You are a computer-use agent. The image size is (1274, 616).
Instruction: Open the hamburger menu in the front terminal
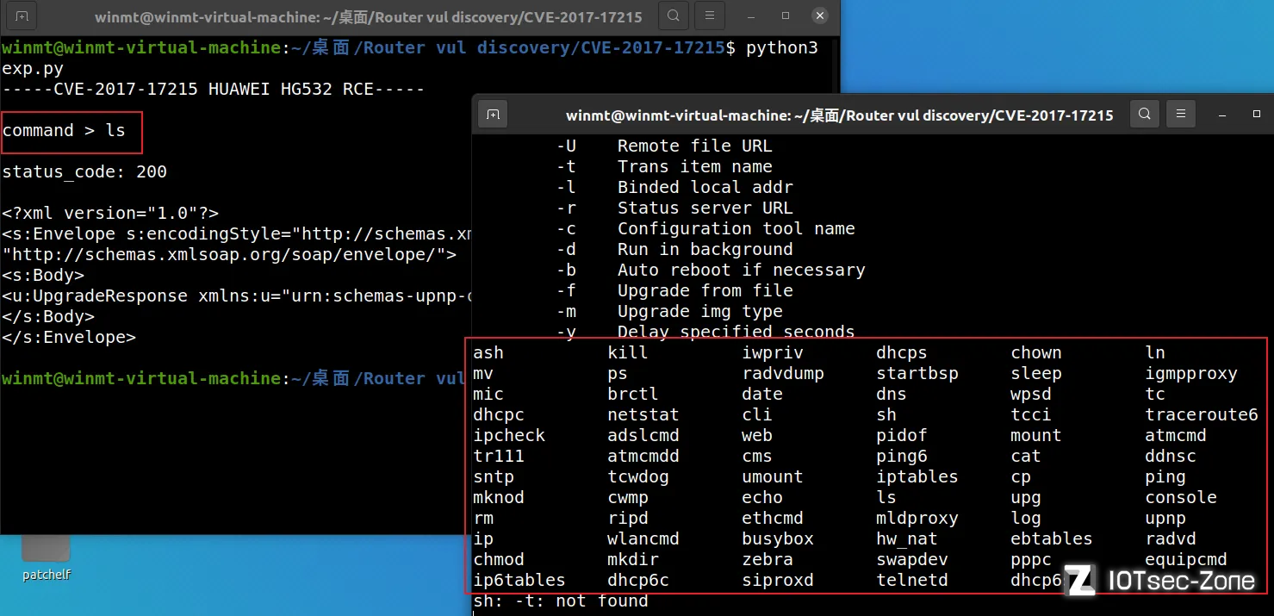coord(1180,114)
